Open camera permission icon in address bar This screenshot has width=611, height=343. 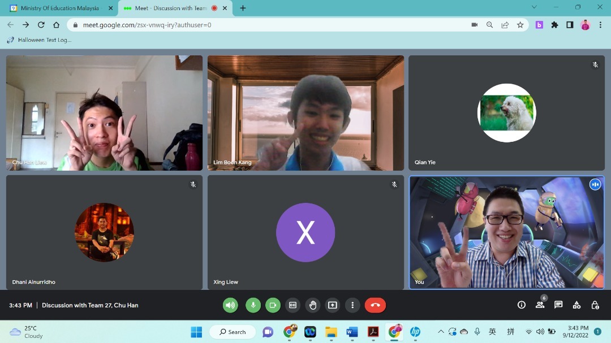(x=474, y=25)
